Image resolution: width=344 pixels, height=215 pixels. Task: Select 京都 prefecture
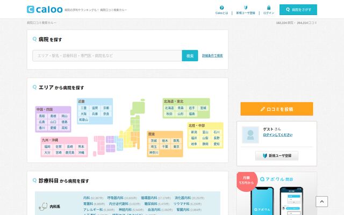pyautogui.click(x=106, y=108)
